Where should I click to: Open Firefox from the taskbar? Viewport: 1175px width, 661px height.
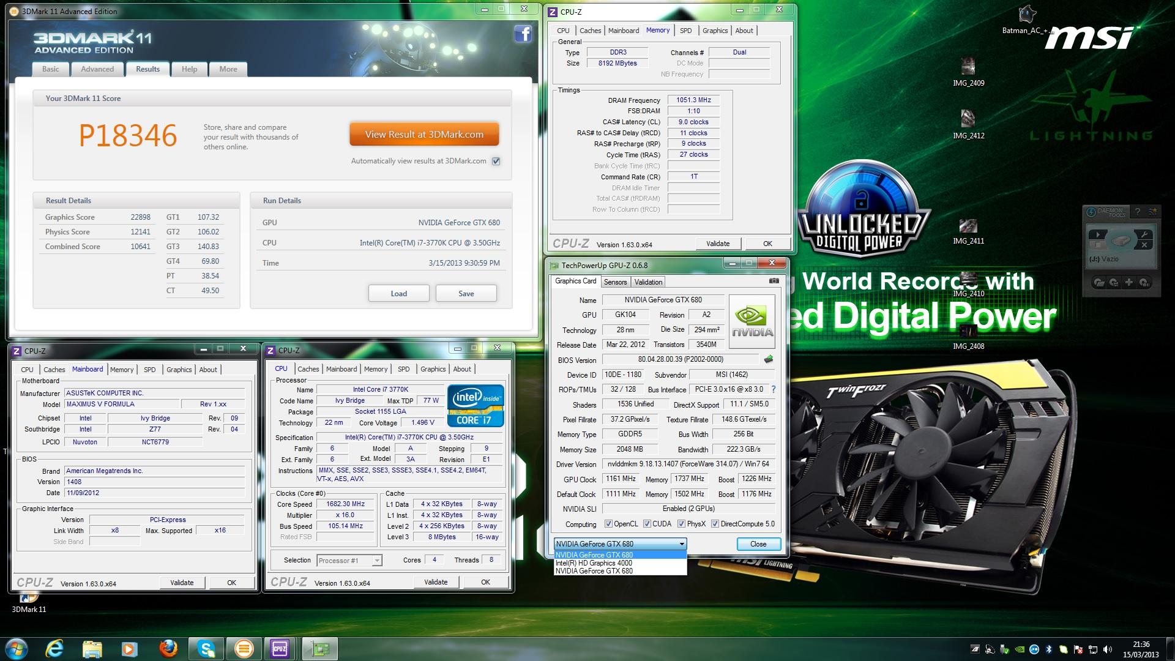click(x=168, y=648)
